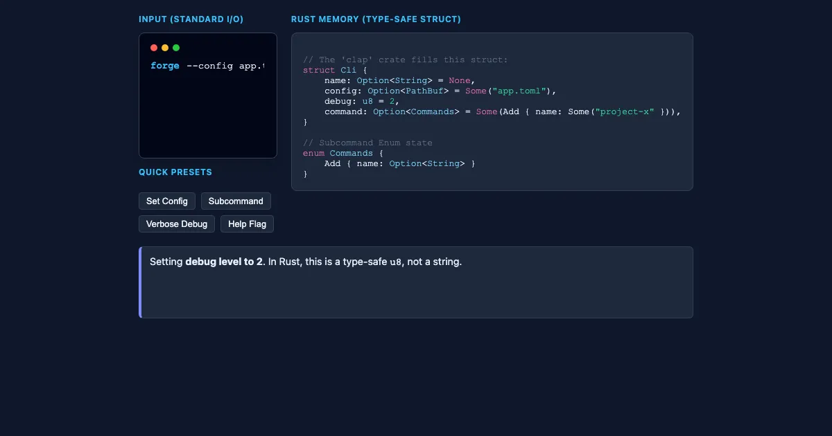Focus the terminal command input line
This screenshot has width=832, height=436.
pyautogui.click(x=225, y=66)
